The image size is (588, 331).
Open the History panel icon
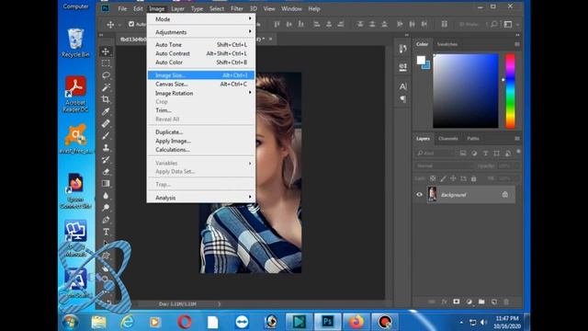click(x=402, y=49)
